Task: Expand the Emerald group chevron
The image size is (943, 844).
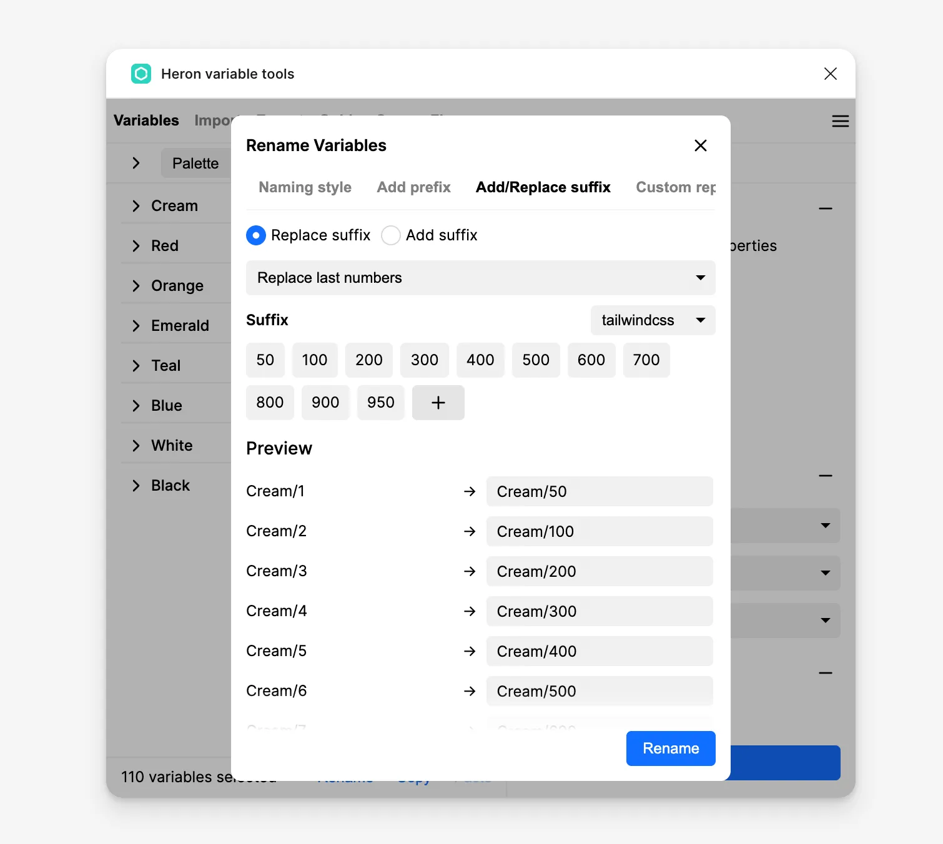Action: point(136,326)
